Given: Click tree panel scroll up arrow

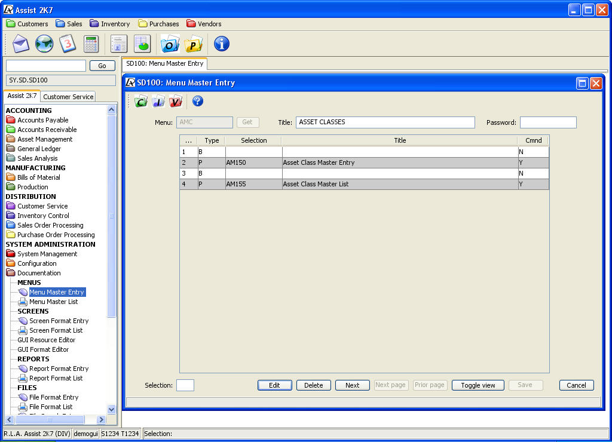Looking at the screenshot, I should pyautogui.click(x=111, y=110).
